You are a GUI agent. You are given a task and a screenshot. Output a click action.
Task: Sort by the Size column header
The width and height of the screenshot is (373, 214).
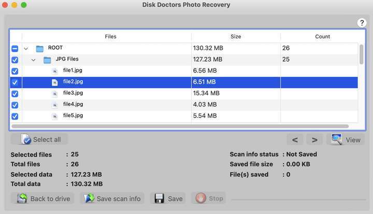click(236, 37)
